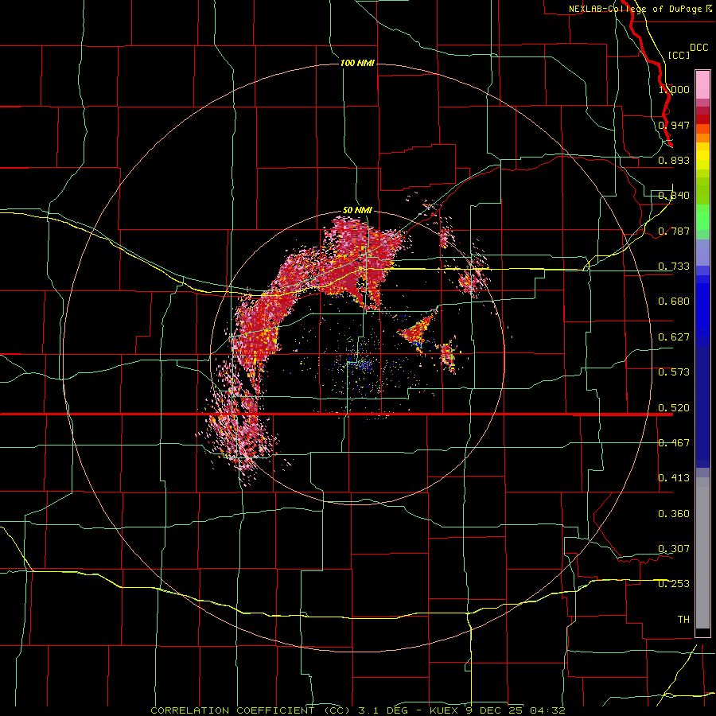
Task: Select the 1.000 value on the legend
Action: (x=674, y=89)
